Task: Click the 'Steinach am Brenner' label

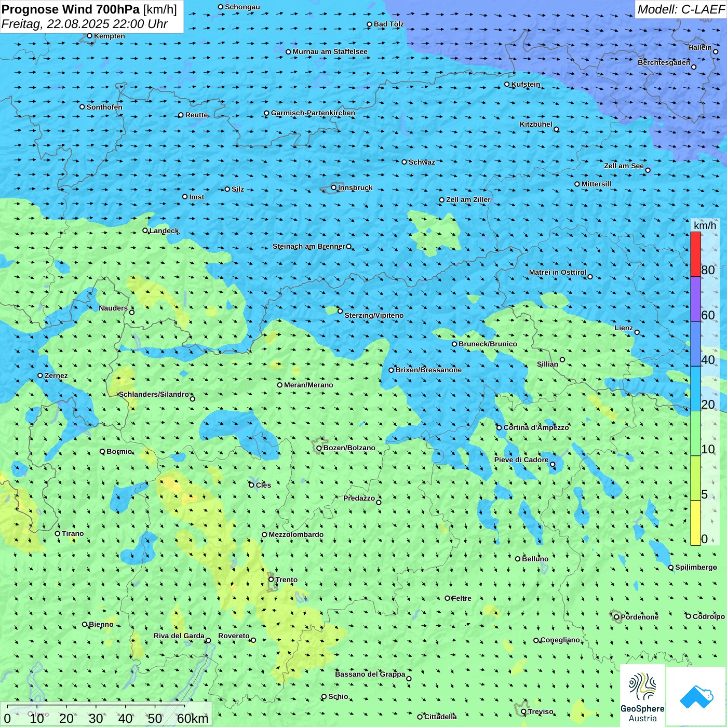Action: [x=309, y=246]
